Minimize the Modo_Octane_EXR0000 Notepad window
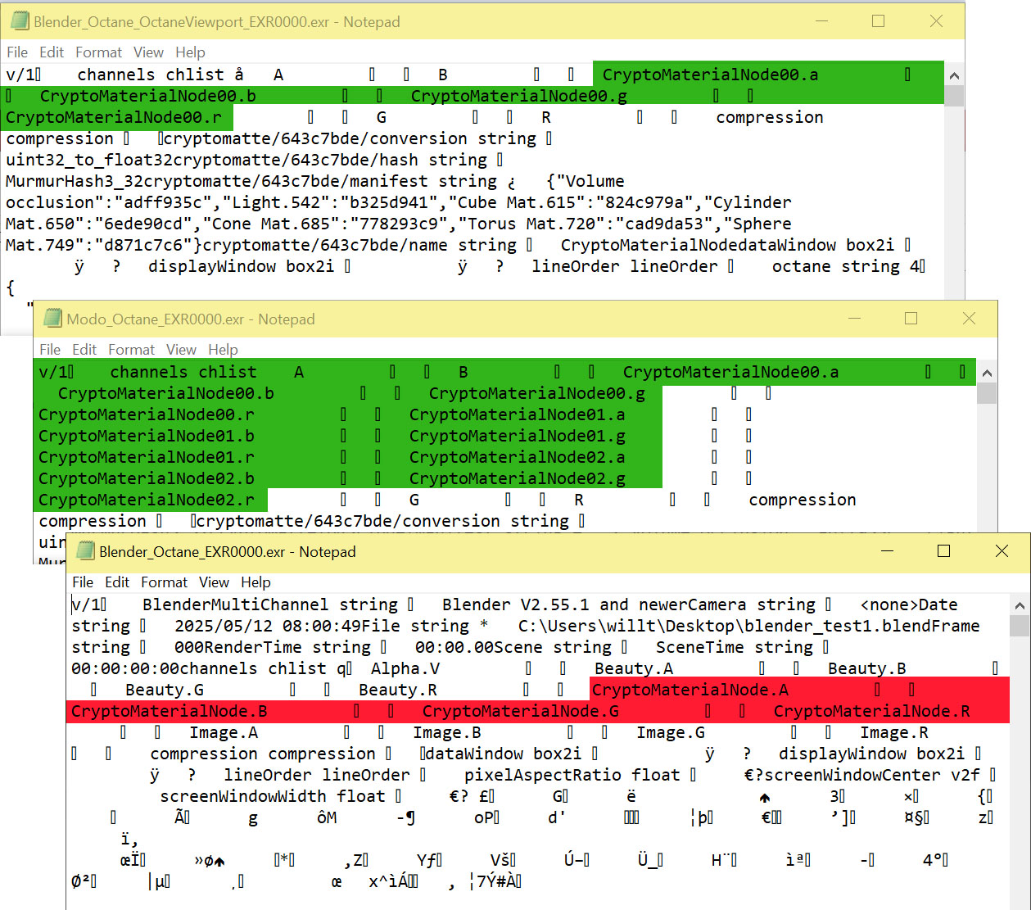Image resolution: width=1031 pixels, height=910 pixels. [x=853, y=319]
